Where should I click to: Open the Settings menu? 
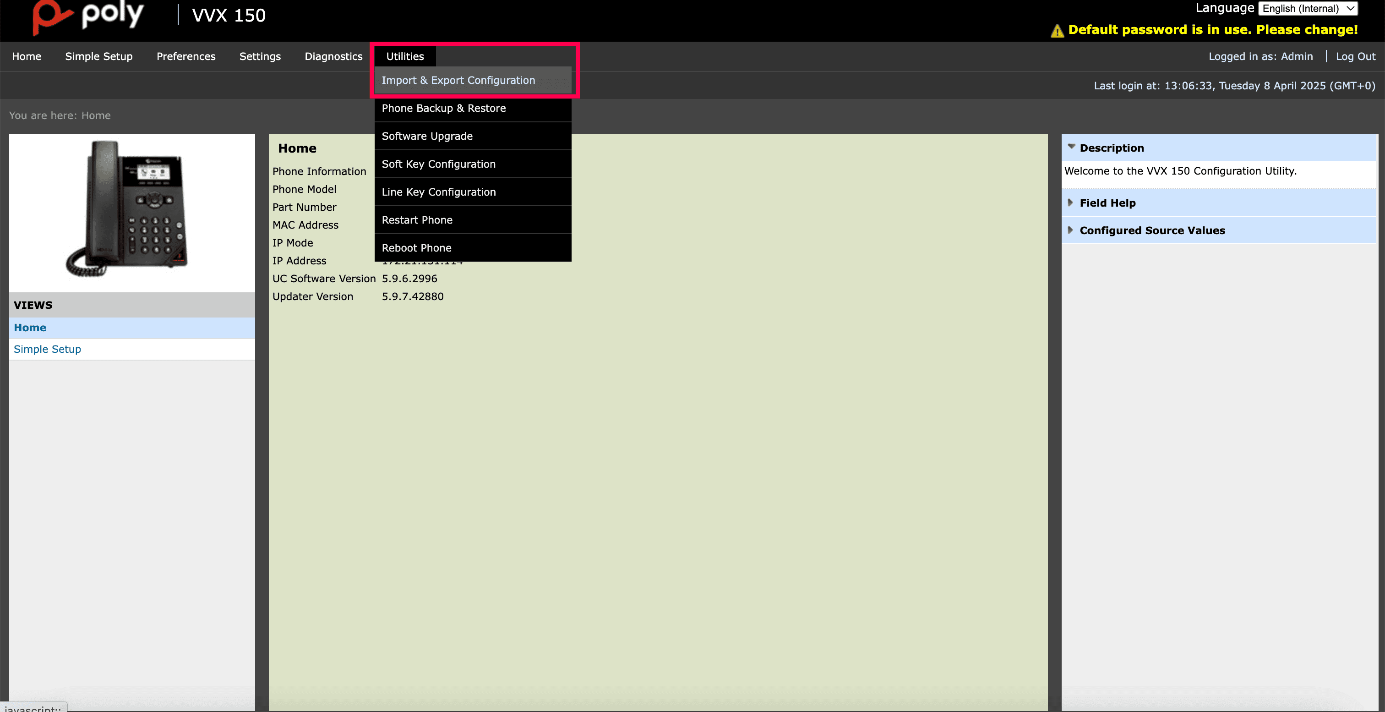point(260,56)
